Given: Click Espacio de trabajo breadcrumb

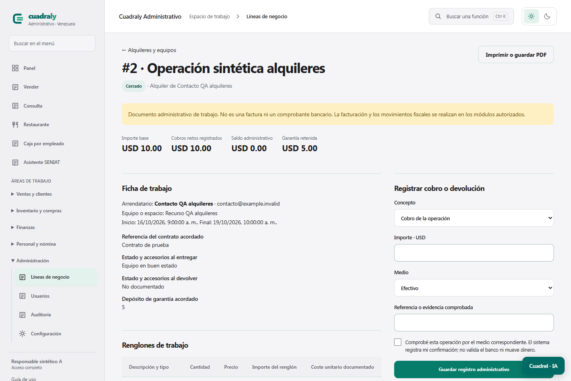Looking at the screenshot, I should (x=209, y=16).
